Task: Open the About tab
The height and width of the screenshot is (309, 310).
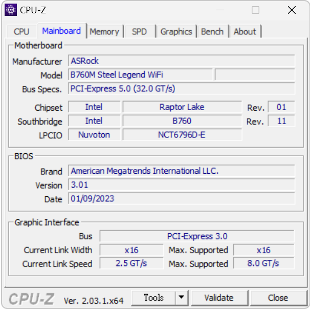Action: pyautogui.click(x=245, y=31)
